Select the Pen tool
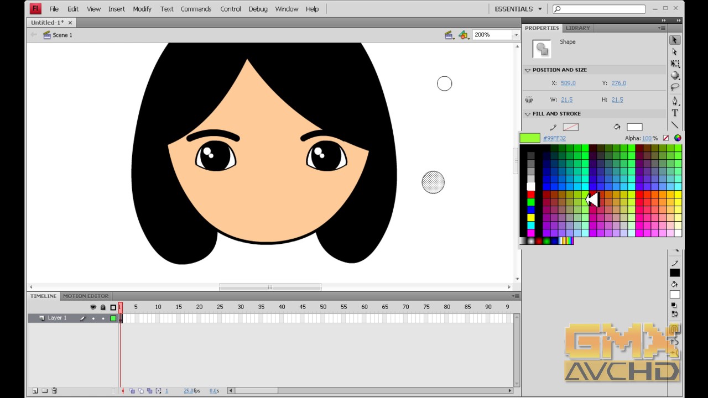Screen dimensions: 708x398 tap(675, 101)
